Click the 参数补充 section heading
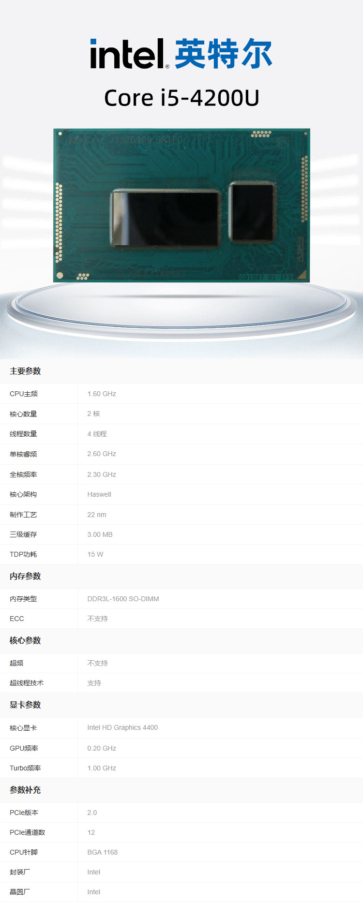Image resolution: width=363 pixels, height=902 pixels. (x=25, y=790)
